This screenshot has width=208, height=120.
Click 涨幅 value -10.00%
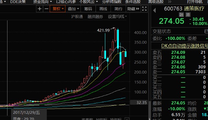click(x=176, y=109)
